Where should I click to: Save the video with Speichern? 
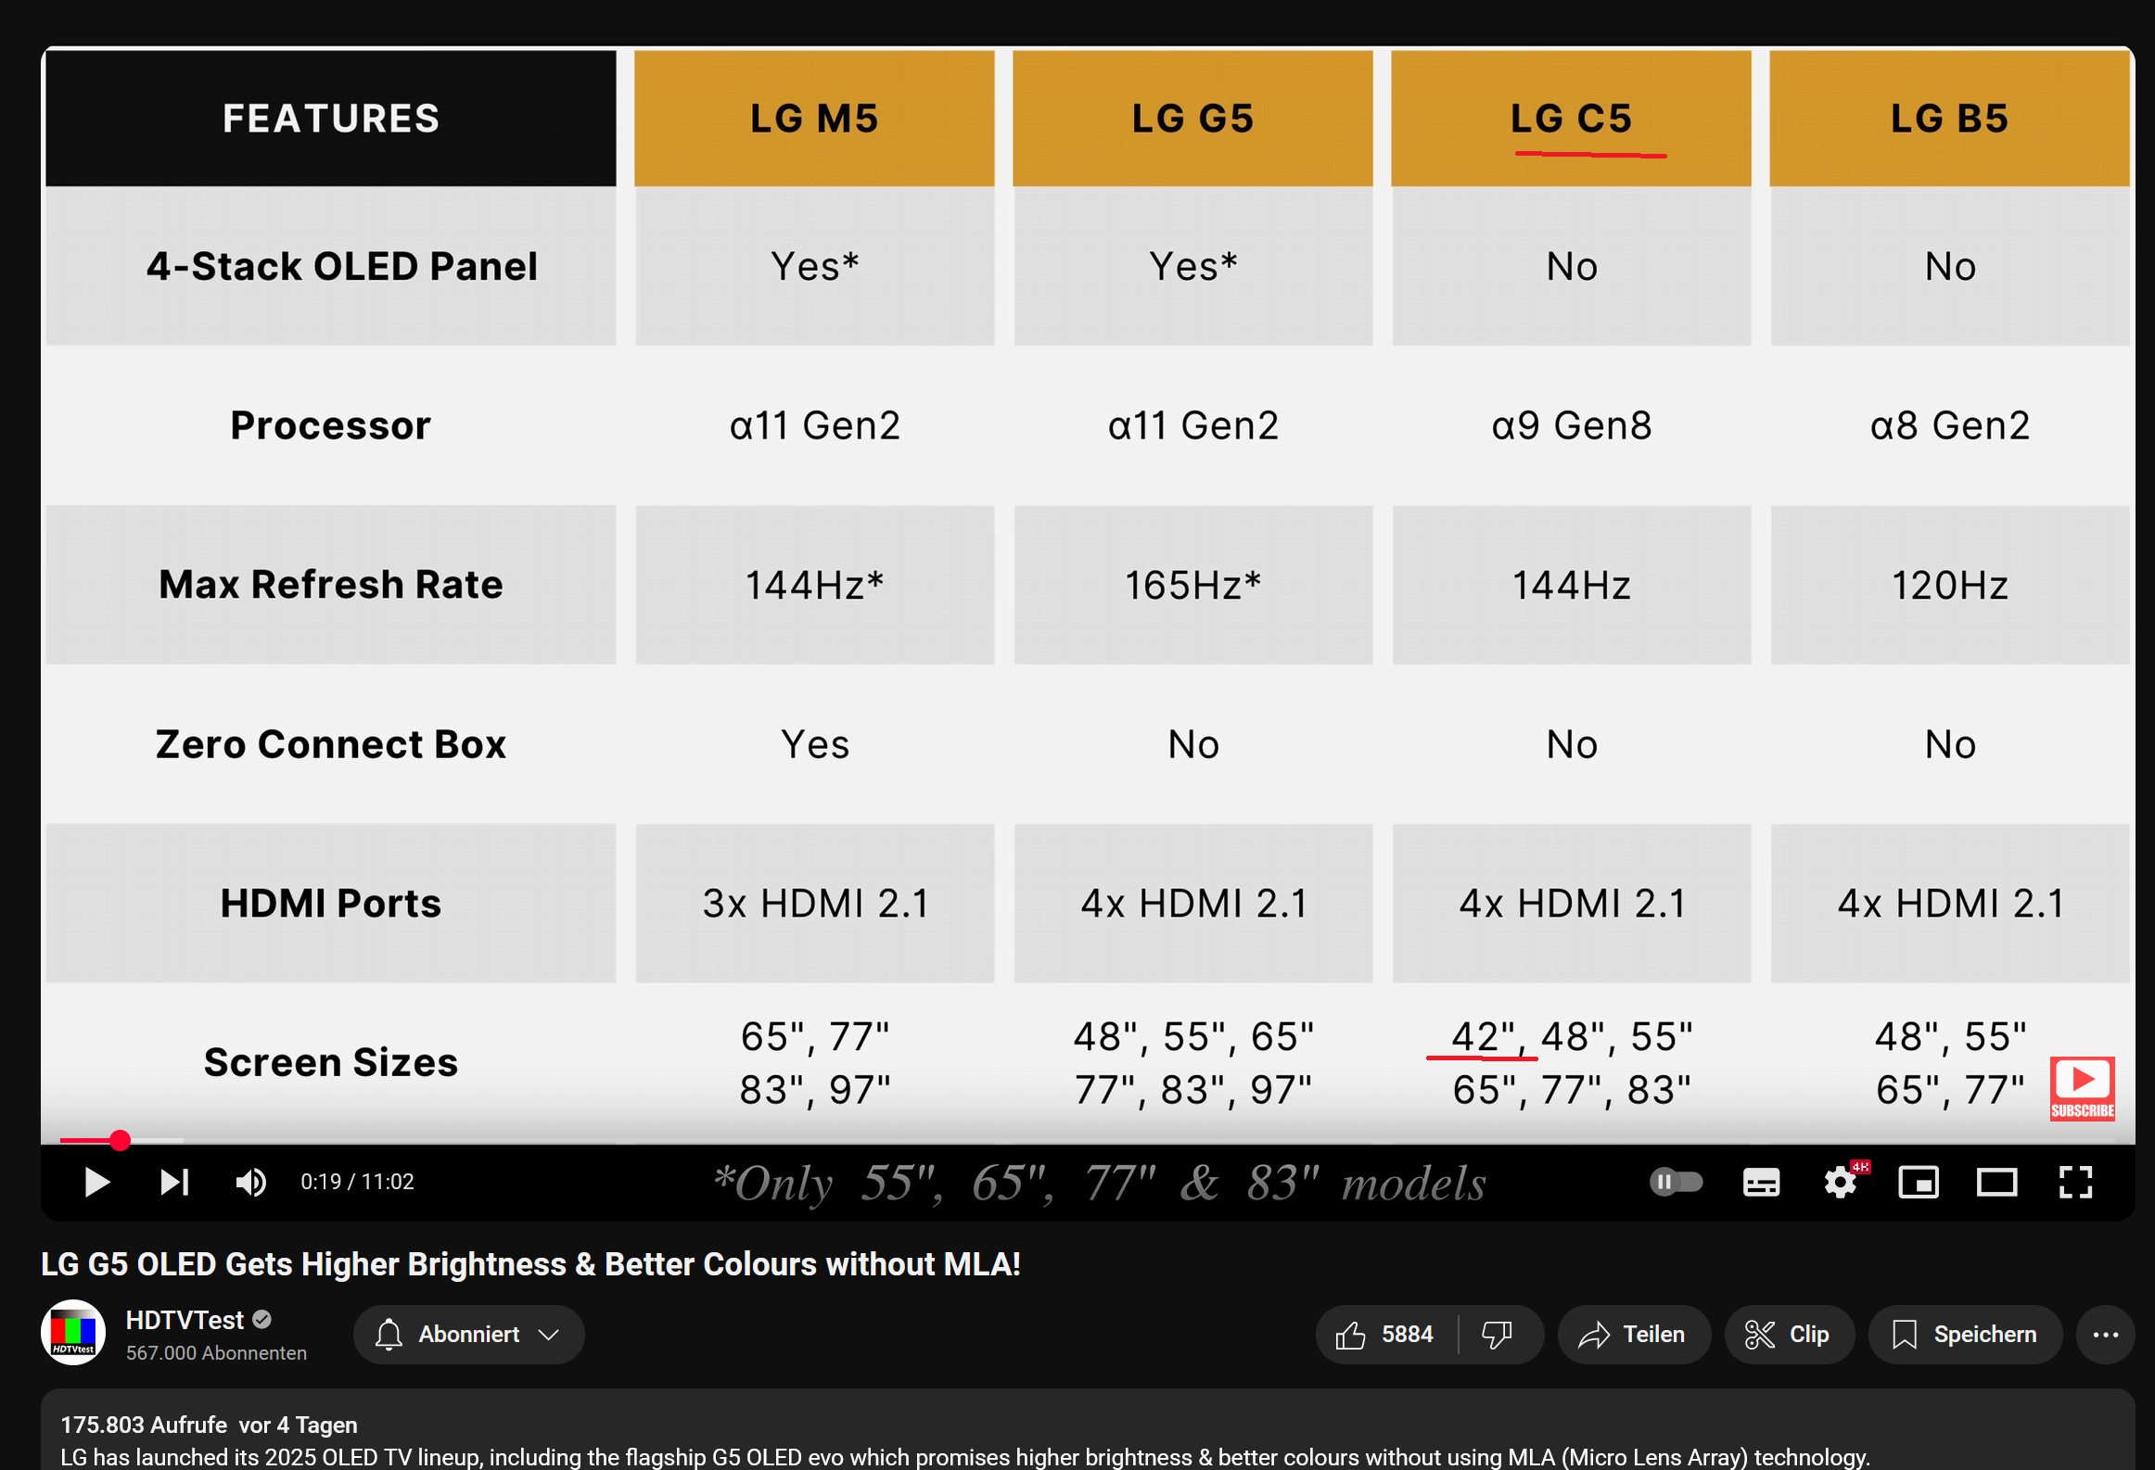point(1965,1335)
